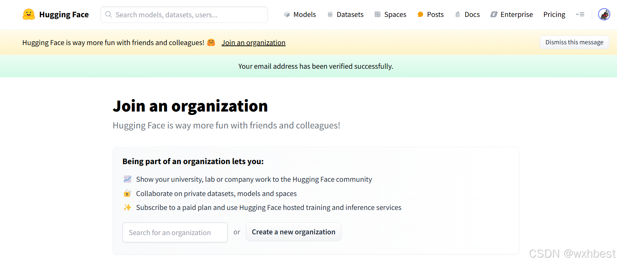Click the Enterprise badge icon
617x264 pixels.
494,15
